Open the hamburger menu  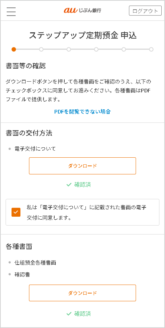coord(11,11)
